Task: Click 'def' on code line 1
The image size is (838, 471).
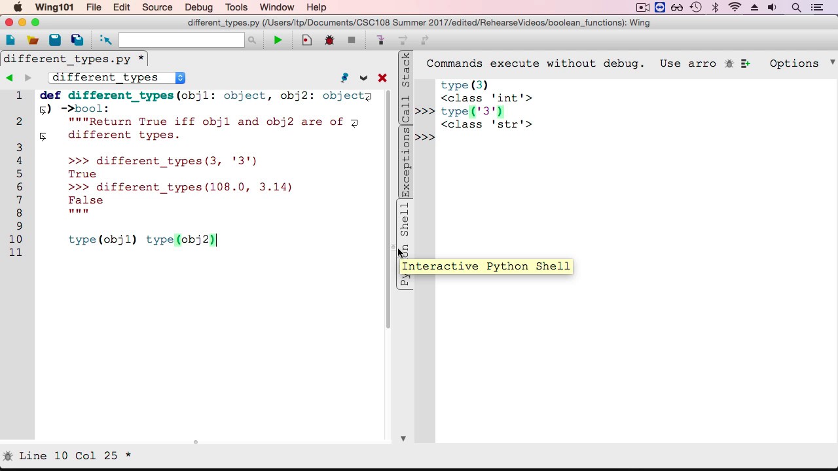Action: [x=50, y=96]
